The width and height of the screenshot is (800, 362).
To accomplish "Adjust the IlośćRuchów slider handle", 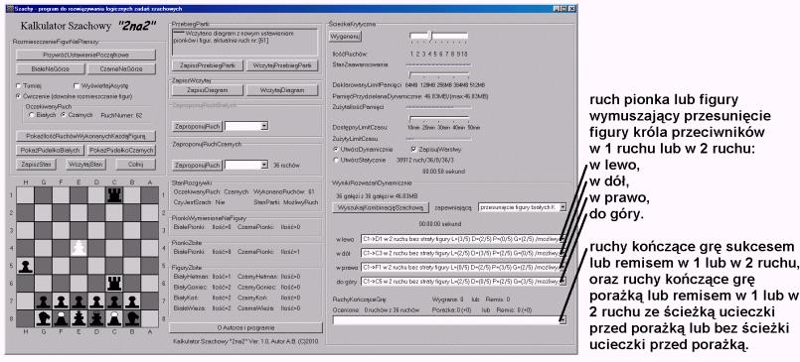I will pyautogui.click(x=431, y=36).
